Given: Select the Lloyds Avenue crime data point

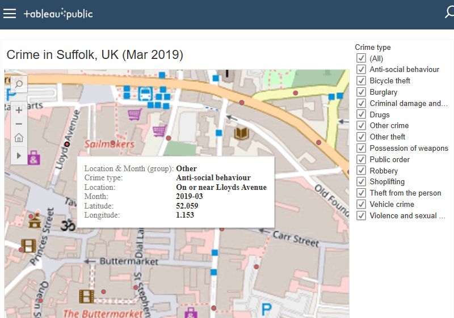Looking at the screenshot, I should point(67,144).
